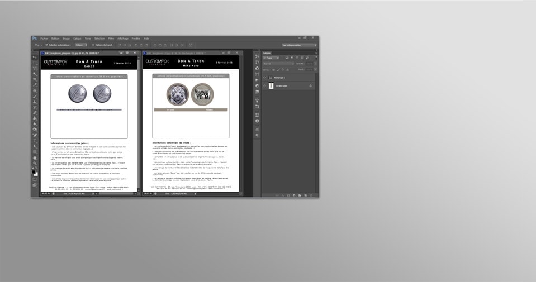Screen dimensions: 536x282
Task: Hide the Arrière-plan layer
Action: [265, 86]
